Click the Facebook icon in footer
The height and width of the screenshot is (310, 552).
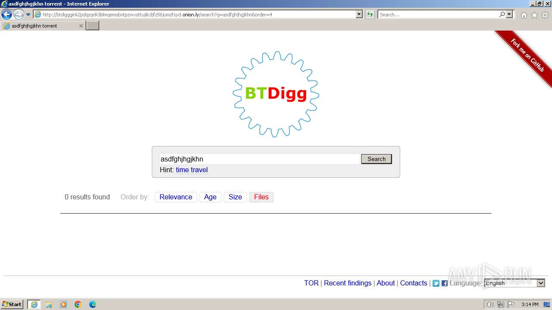click(x=445, y=283)
